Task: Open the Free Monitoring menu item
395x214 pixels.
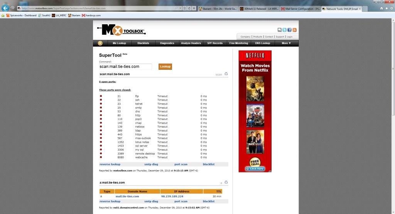Action: pyautogui.click(x=238, y=43)
